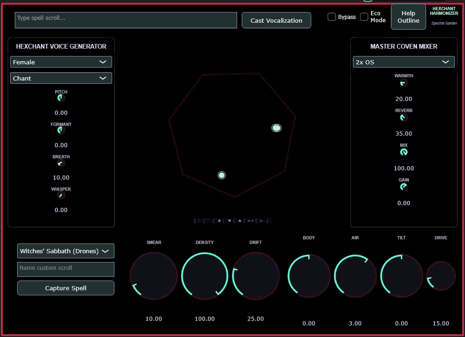
Task: Focus the Type spell scroll text field
Action: (x=126, y=20)
